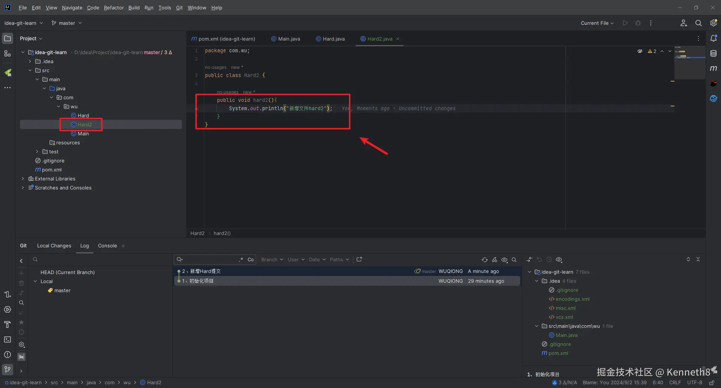Click the cherry-pick icon in Git log
Viewport: 721px width, 388px height.
click(x=495, y=260)
